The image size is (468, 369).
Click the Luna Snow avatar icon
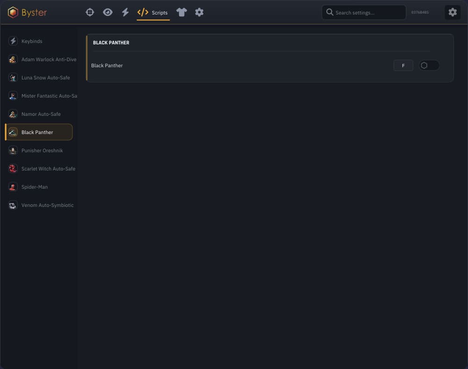point(13,78)
